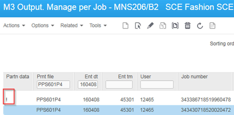Click the User column header

click(146, 77)
